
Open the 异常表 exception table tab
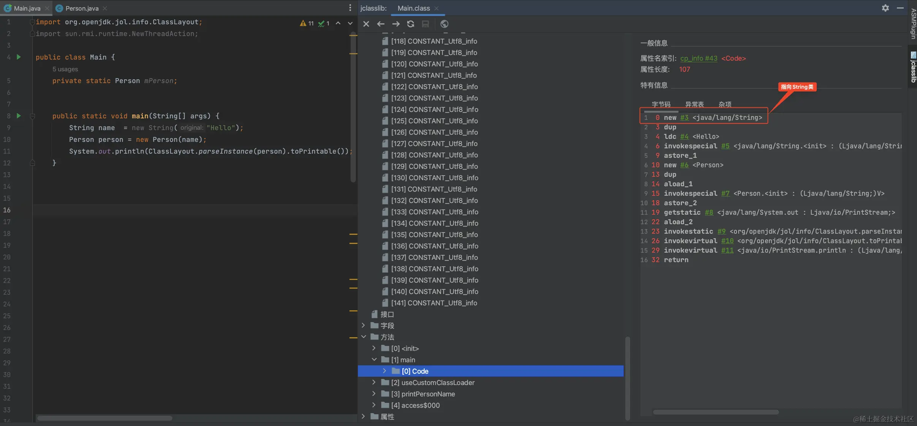click(694, 104)
